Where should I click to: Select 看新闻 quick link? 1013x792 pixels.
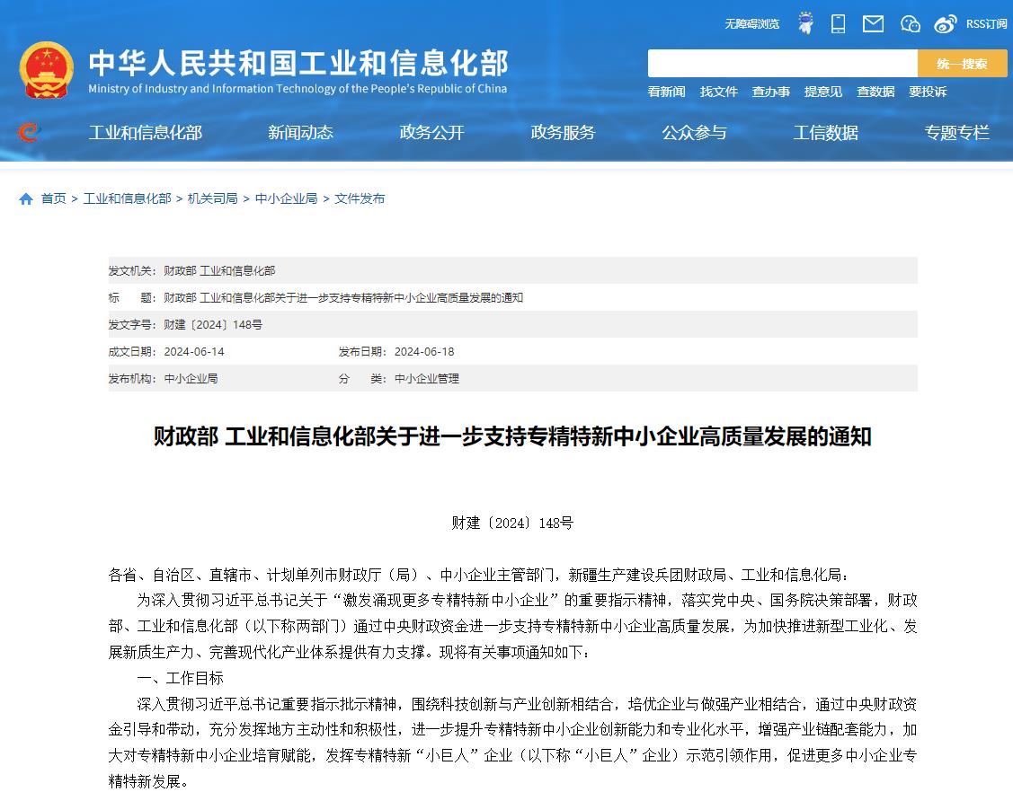click(666, 92)
